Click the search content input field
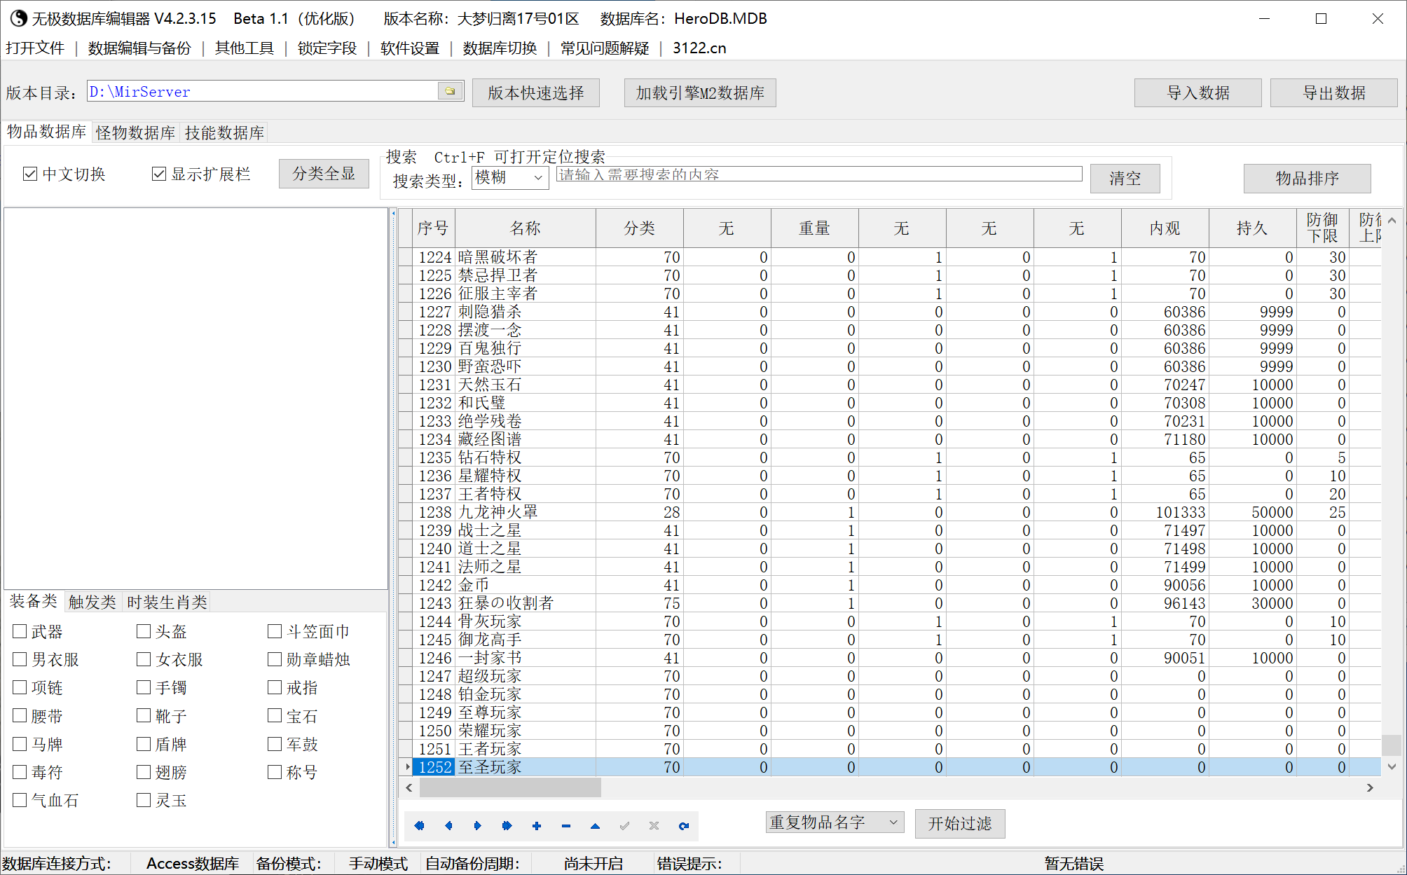Screen dimensions: 1407x875 click(x=819, y=174)
